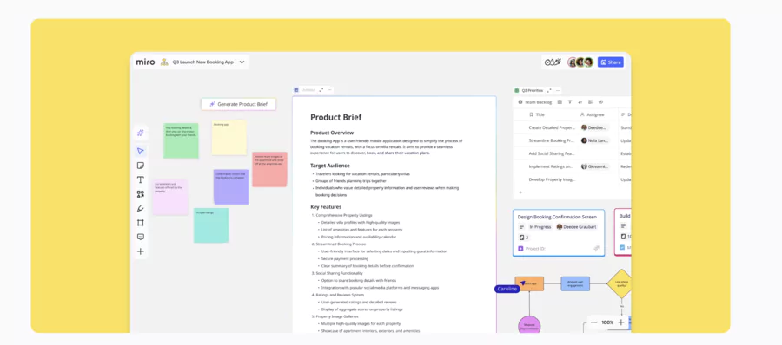Viewport: 782px width, 345px height.
Task: Click the rocket icon on Design card
Action: [x=595, y=248]
